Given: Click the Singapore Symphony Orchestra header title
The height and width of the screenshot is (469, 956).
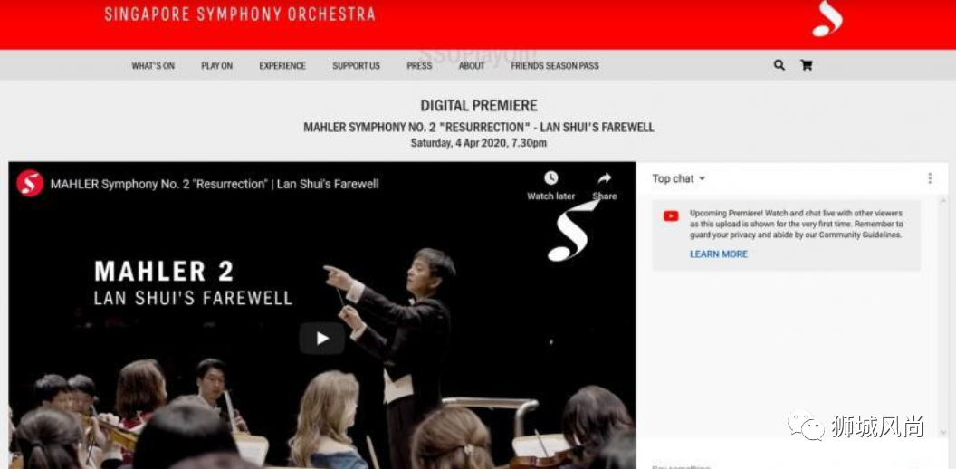Looking at the screenshot, I should (x=240, y=14).
